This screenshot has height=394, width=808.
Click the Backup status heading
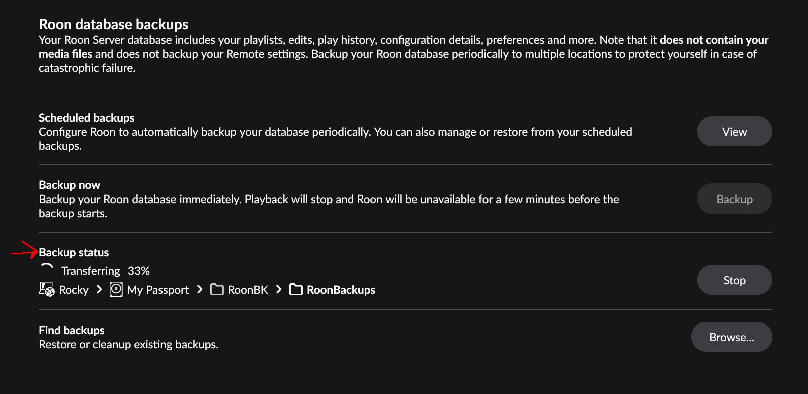pyautogui.click(x=74, y=252)
